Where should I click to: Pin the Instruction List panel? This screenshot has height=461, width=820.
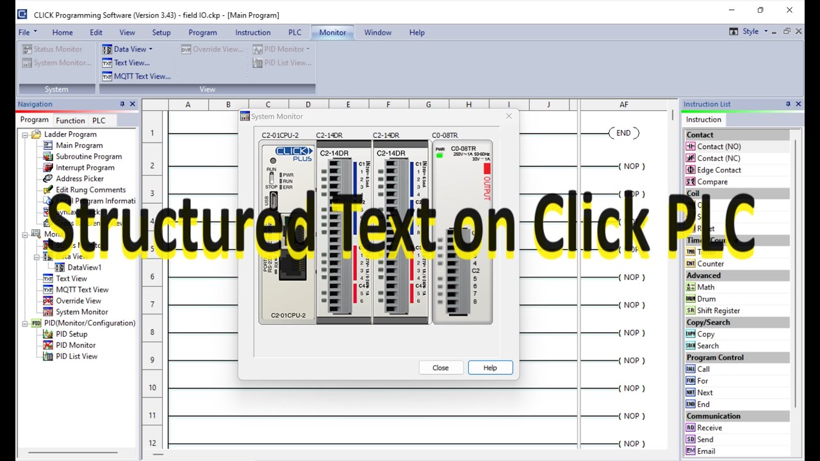tap(788, 104)
